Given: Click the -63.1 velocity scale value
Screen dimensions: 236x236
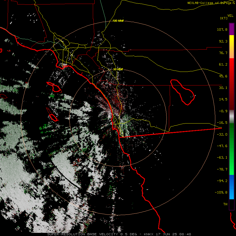Looking at the screenshot, I should point(222,158).
